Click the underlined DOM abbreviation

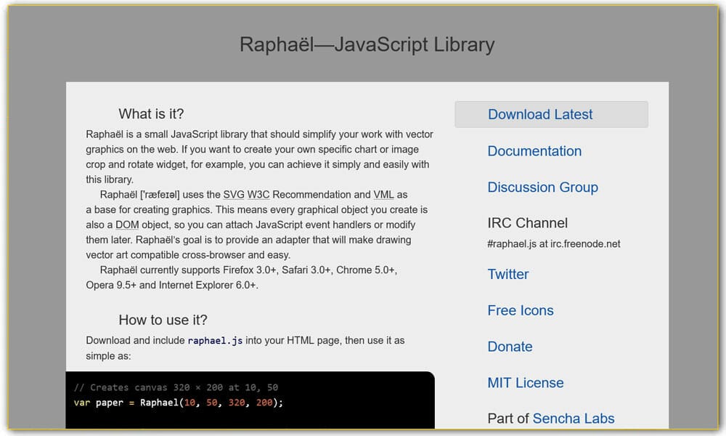coord(127,225)
